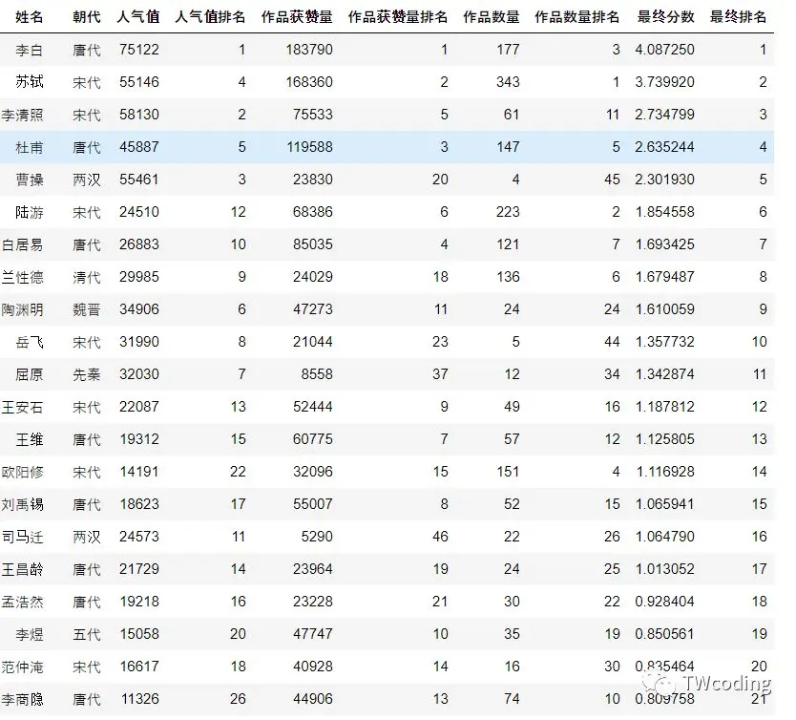The width and height of the screenshot is (796, 720).
Task: Click the name cell 兰性德
Action: click(x=22, y=277)
